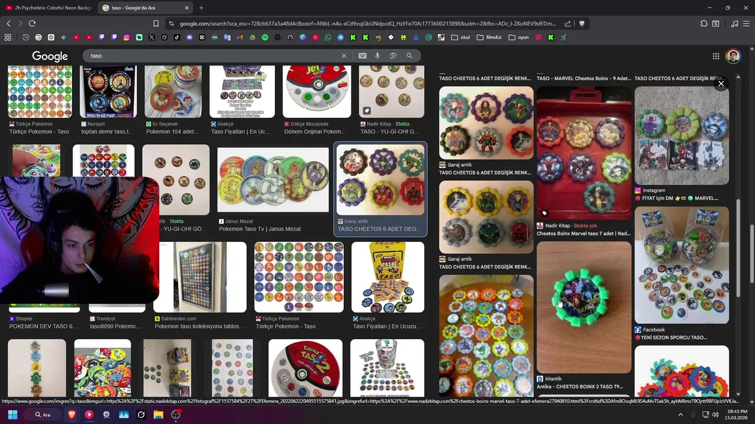The height and width of the screenshot is (424, 755).
Task: Expand the oyun bookmarks folder
Action: click(x=518, y=37)
